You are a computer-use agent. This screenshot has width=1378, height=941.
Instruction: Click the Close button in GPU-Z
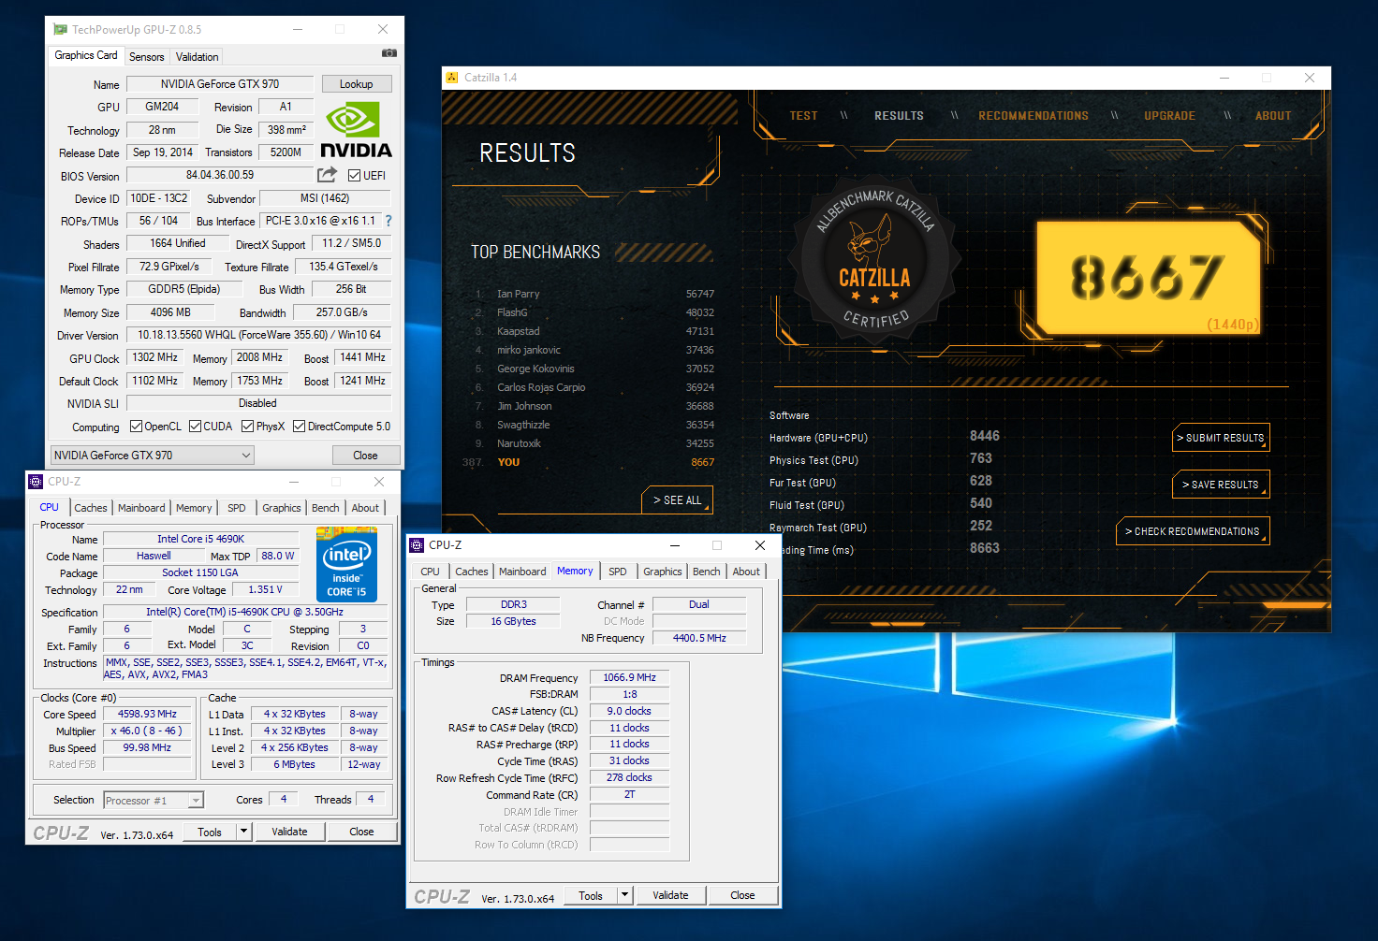coord(366,456)
